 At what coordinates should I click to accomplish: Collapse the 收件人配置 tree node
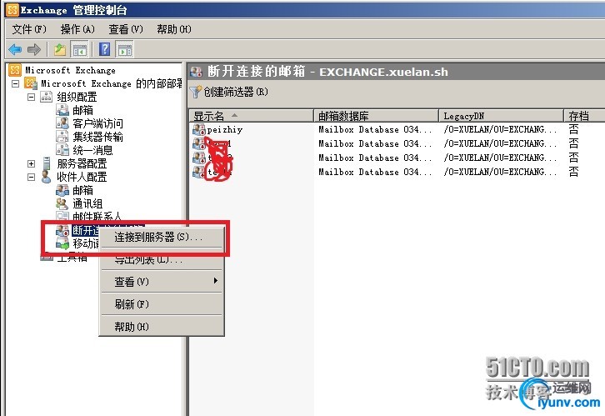pyautogui.click(x=32, y=177)
